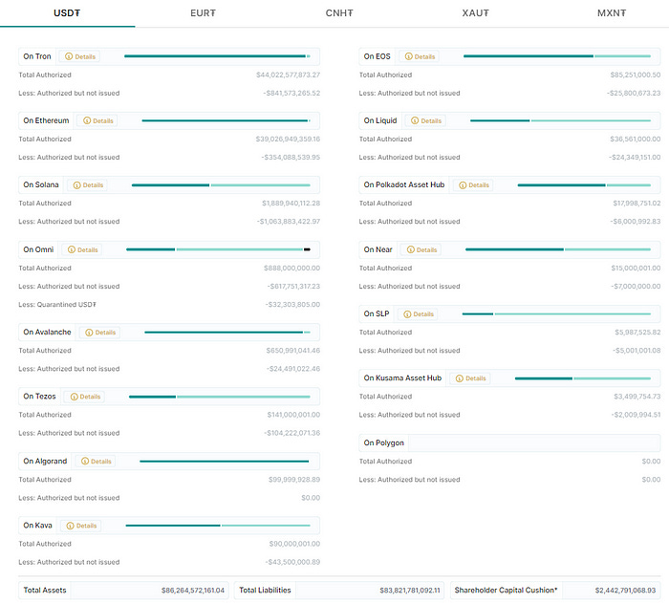This screenshot has width=669, height=603.
Task: View Details for On Algorand
Action: pyautogui.click(x=96, y=462)
